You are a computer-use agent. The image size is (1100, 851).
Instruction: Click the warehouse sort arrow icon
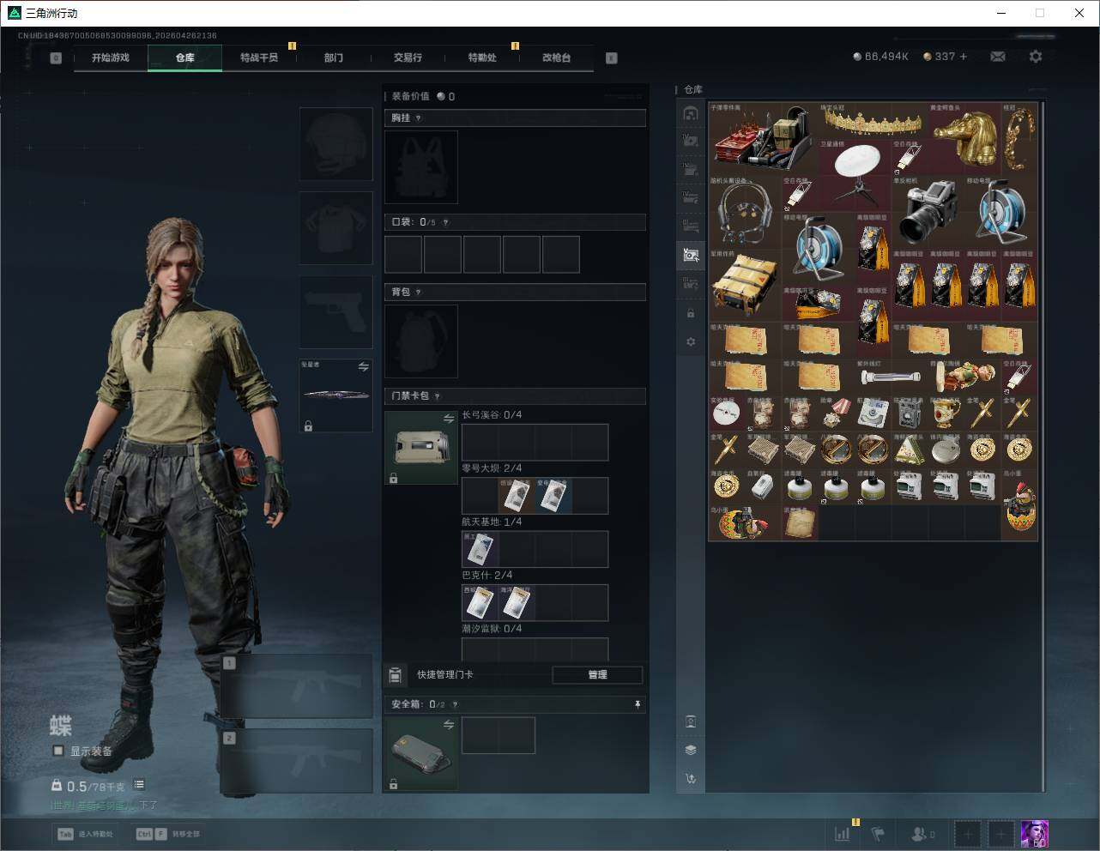pos(691,779)
